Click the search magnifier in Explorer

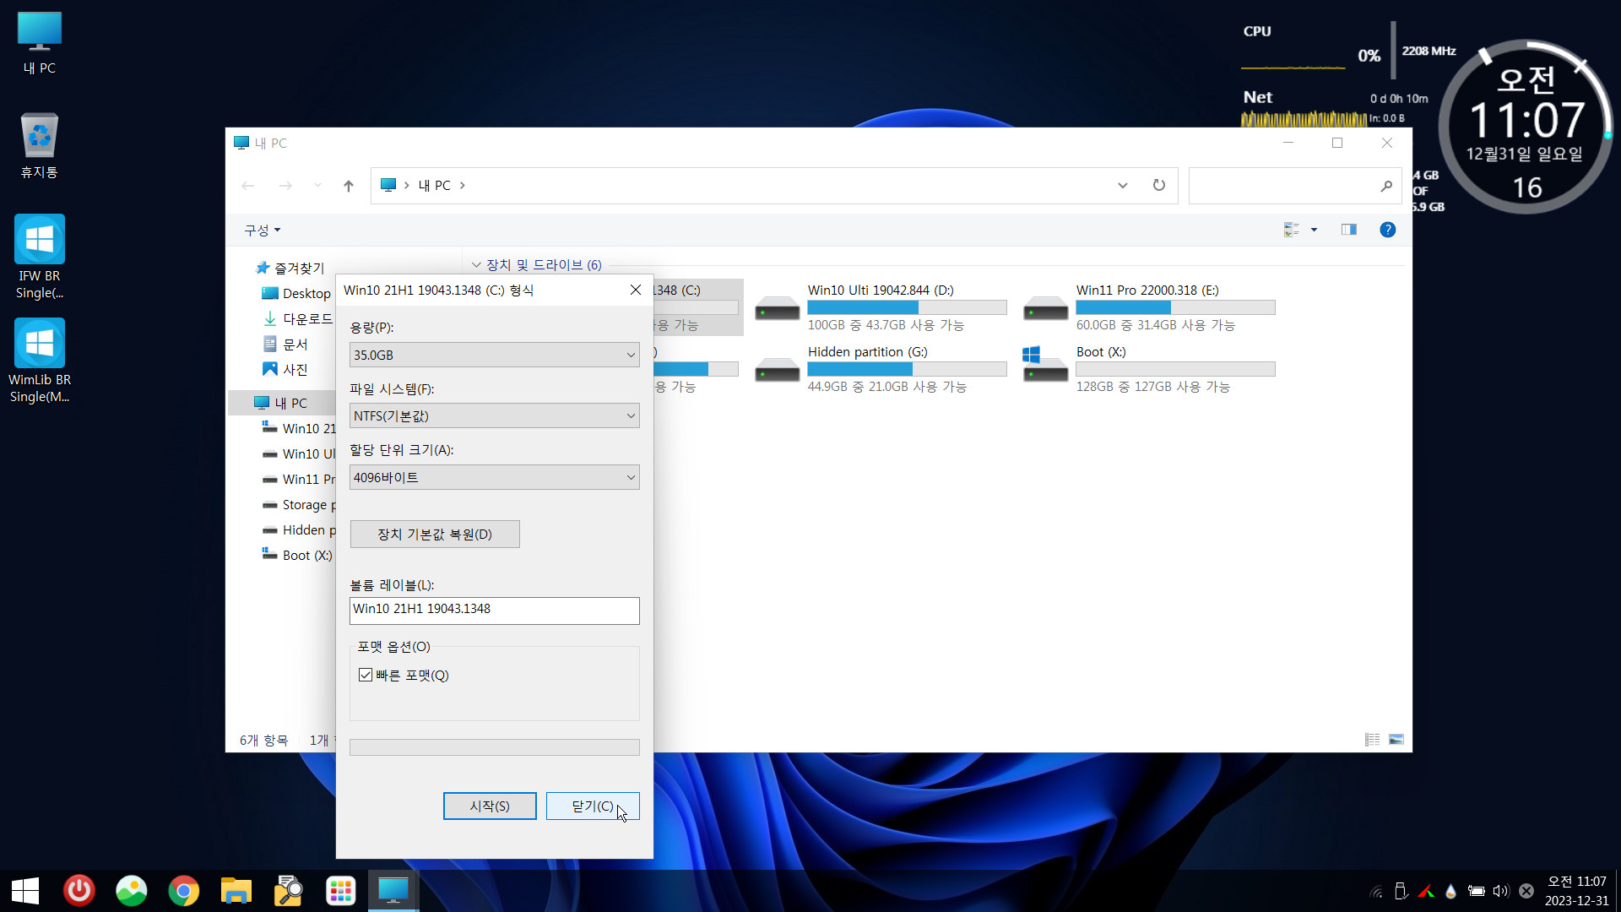click(x=1386, y=186)
